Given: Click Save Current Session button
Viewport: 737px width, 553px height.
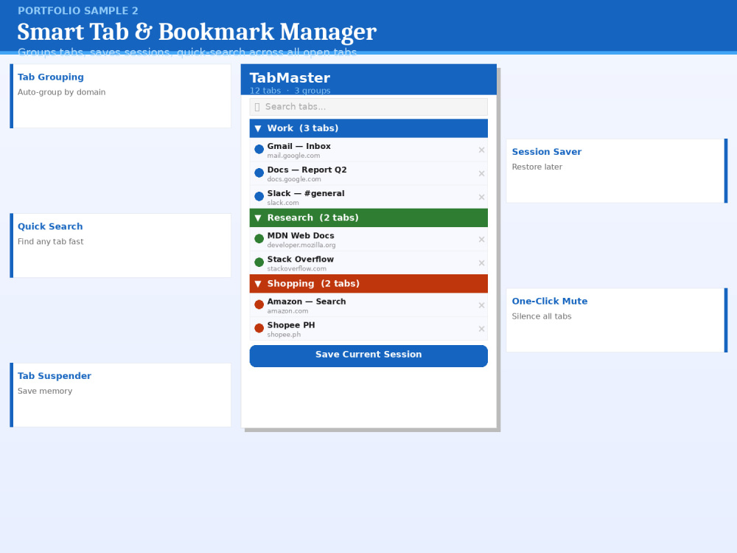Looking at the screenshot, I should (368, 356).
